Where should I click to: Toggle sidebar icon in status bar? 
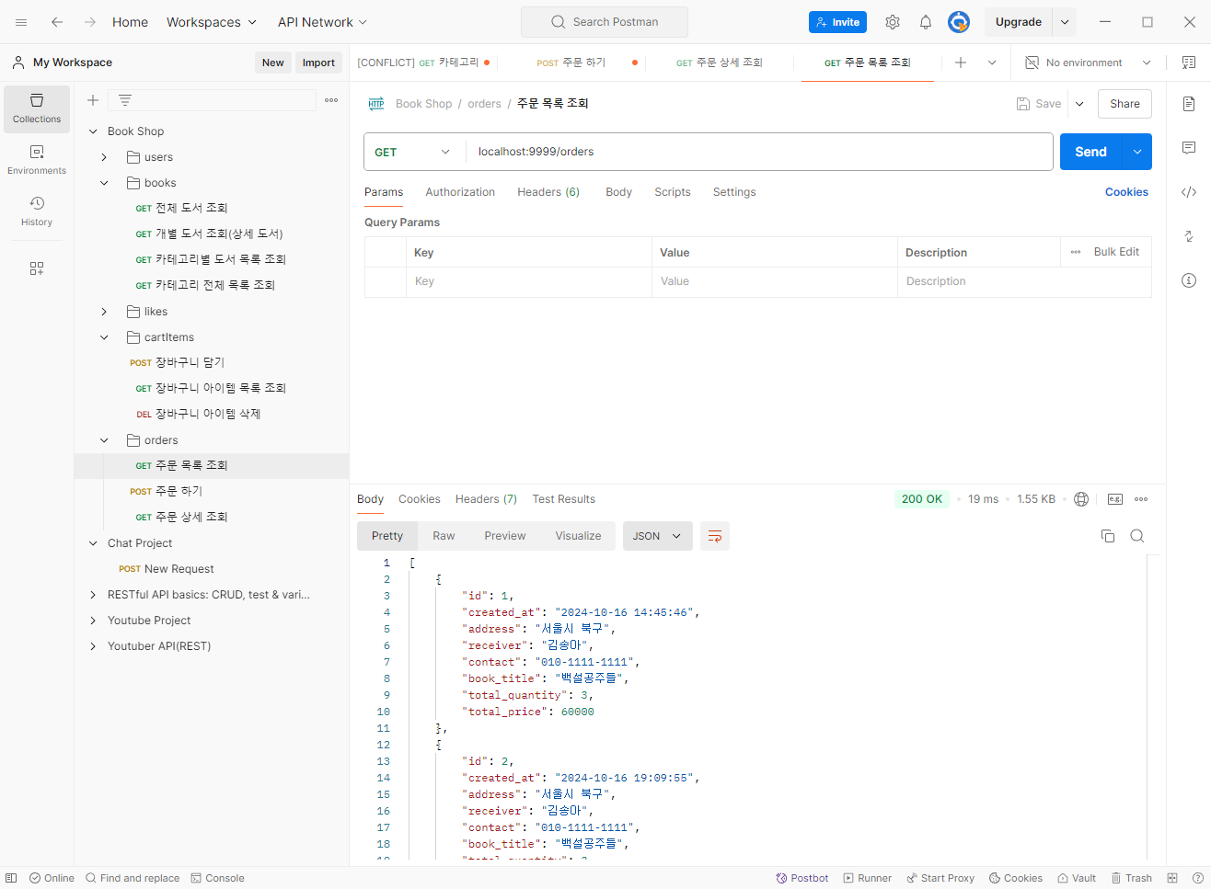tap(11, 878)
